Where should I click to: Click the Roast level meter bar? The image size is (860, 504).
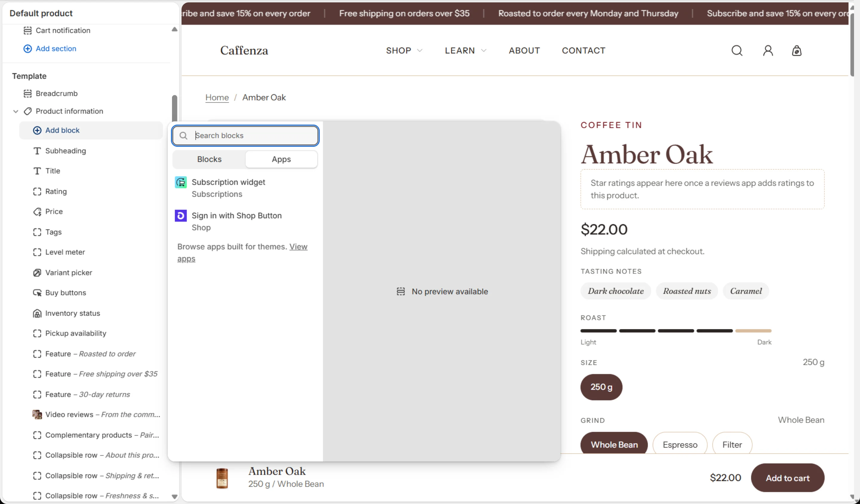click(x=676, y=331)
